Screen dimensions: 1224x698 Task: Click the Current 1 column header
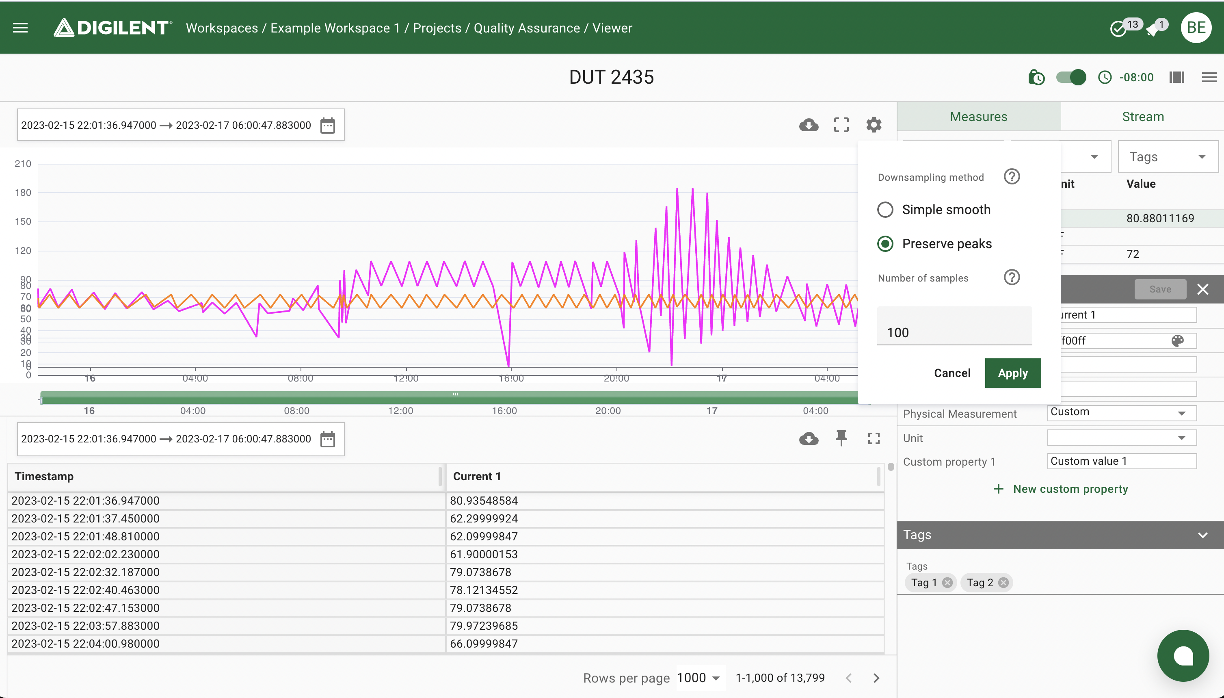point(664,477)
